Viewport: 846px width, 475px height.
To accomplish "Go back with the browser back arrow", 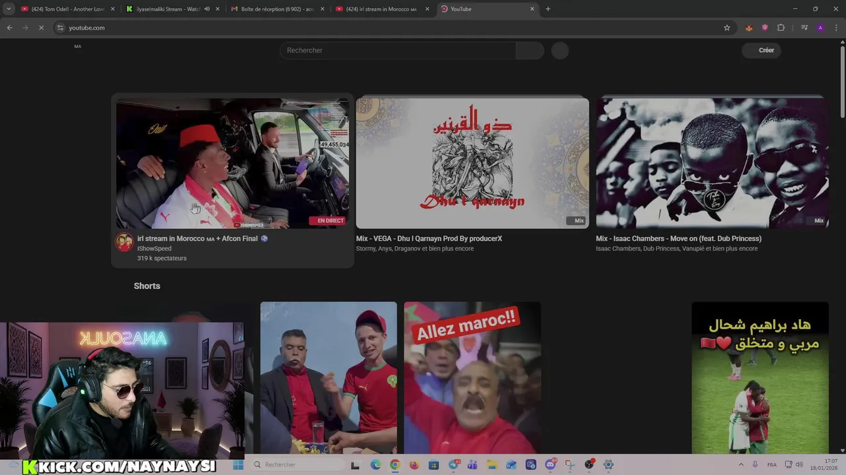I will pyautogui.click(x=9, y=28).
